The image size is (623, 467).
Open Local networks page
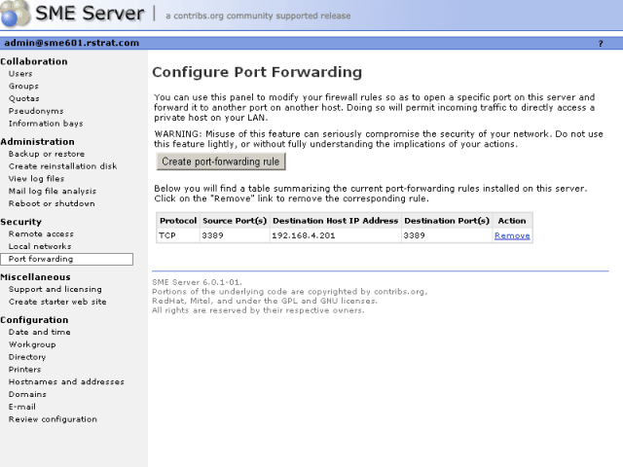(40, 246)
